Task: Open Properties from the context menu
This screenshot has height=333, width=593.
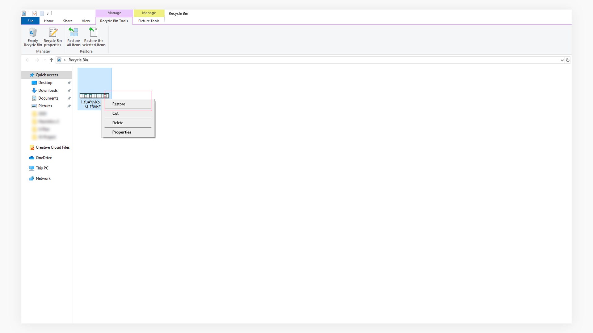Action: [122, 132]
